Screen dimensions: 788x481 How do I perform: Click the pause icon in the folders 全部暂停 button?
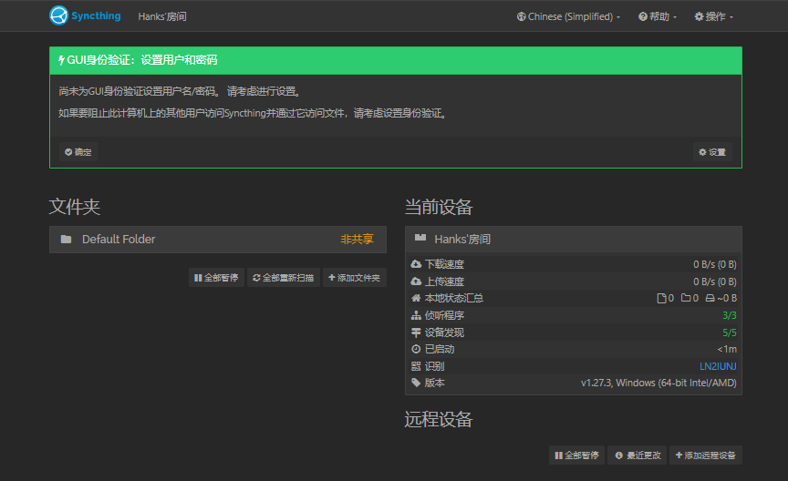click(198, 278)
